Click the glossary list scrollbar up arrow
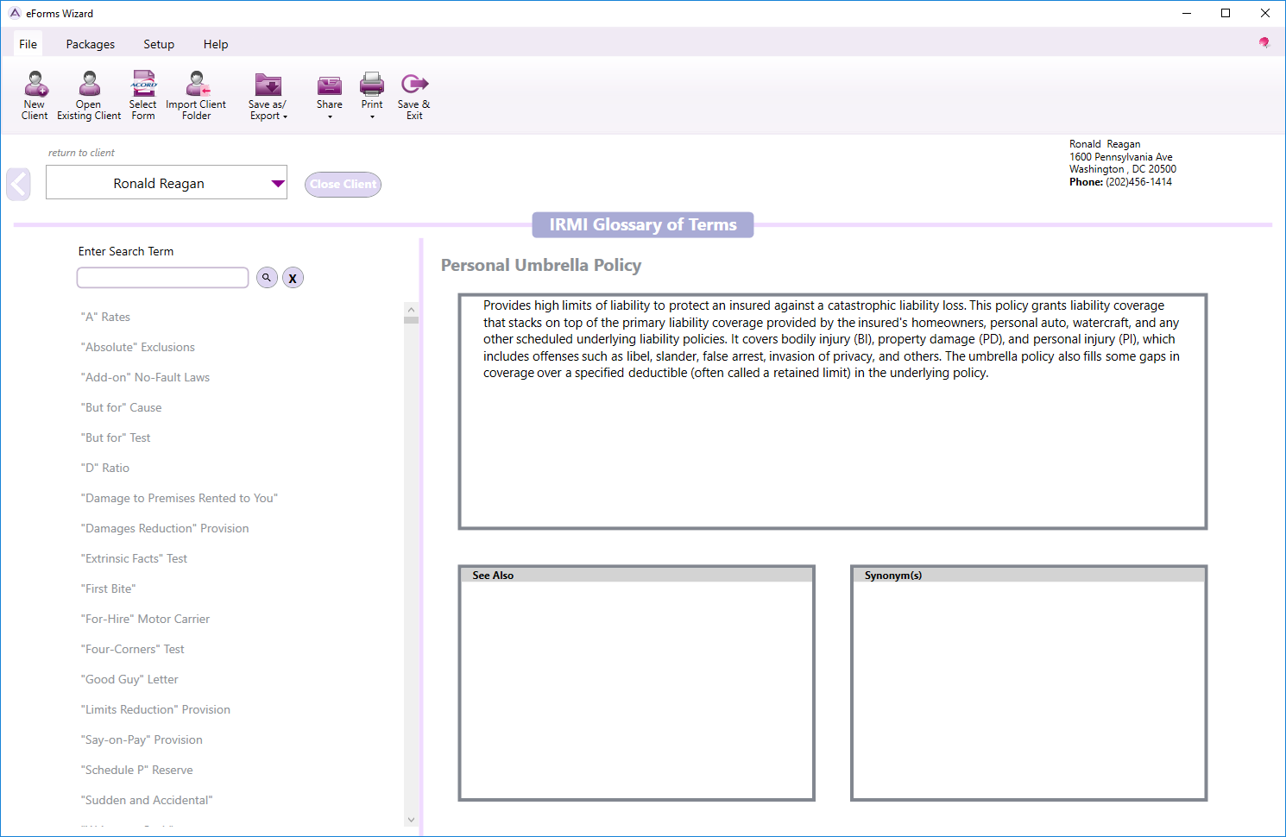This screenshot has width=1286, height=837. click(411, 309)
